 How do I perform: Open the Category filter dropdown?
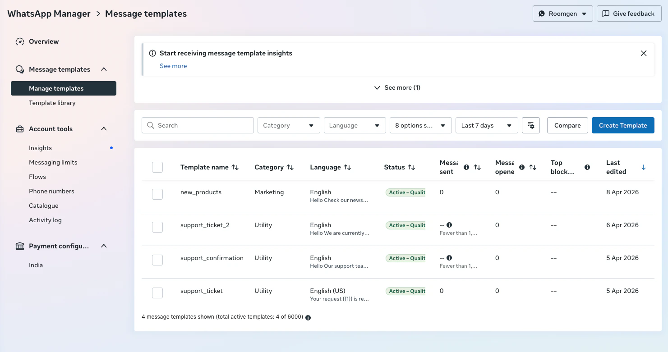(288, 125)
